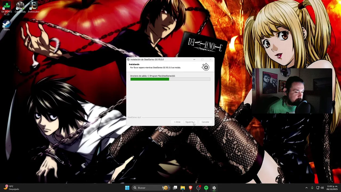Open File Explorer from the taskbar
Image resolution: width=341 pixels, height=192 pixels.
[183, 188]
